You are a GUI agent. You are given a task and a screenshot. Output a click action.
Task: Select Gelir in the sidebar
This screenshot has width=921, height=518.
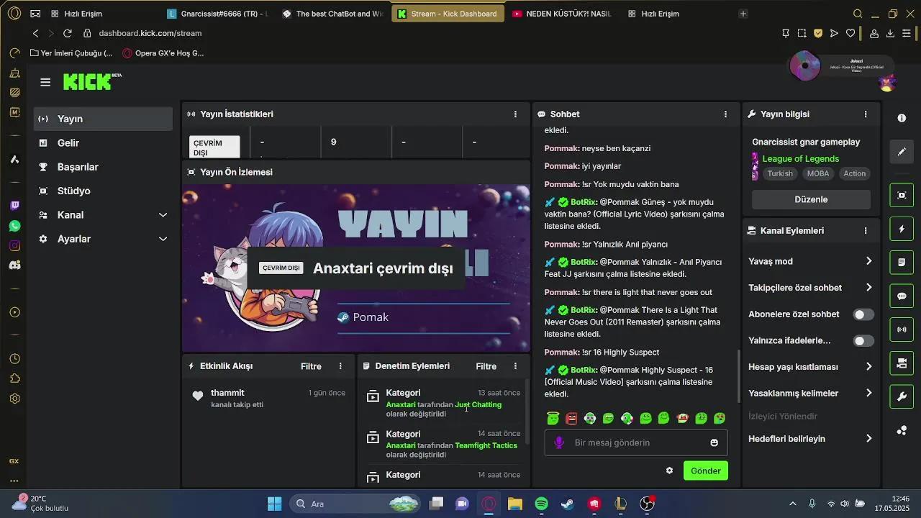pyautogui.click(x=103, y=143)
